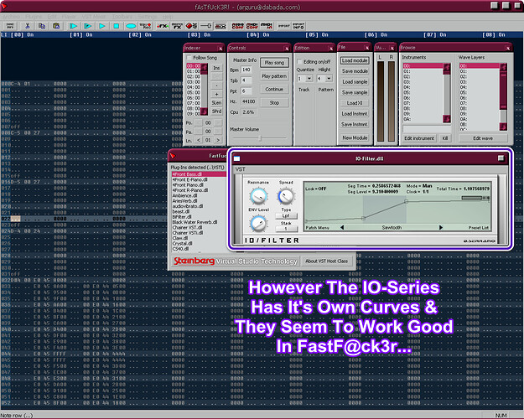Click New Module button

[355, 137]
